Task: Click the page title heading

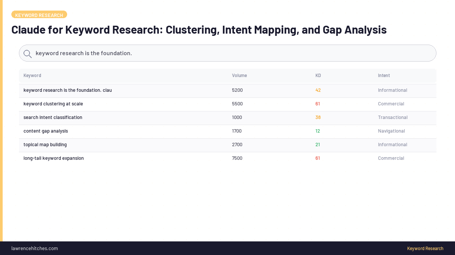Action: 199,29
